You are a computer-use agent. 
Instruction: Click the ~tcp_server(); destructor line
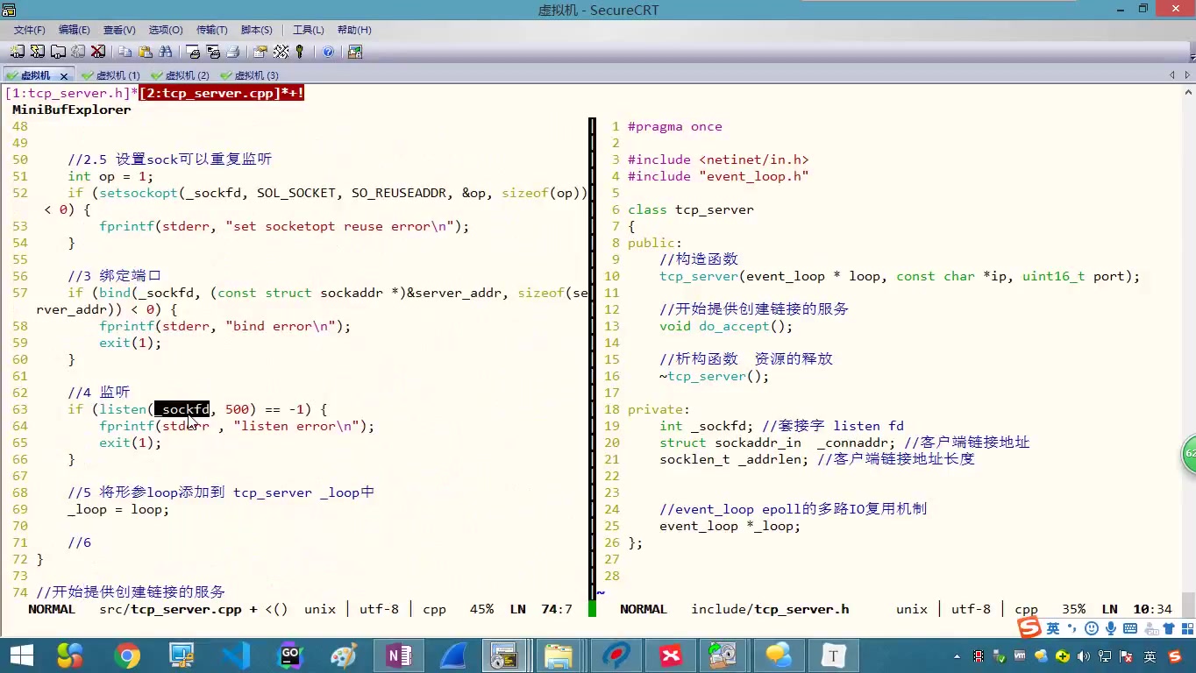714,376
